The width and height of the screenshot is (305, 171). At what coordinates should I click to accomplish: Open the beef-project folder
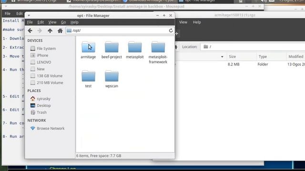coord(112,50)
